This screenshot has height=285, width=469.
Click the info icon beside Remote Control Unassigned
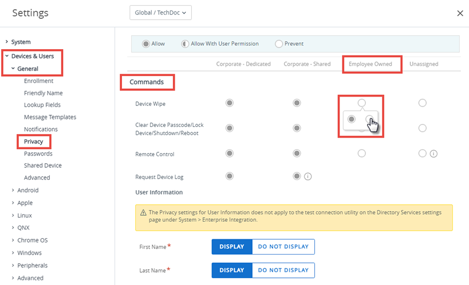click(433, 154)
